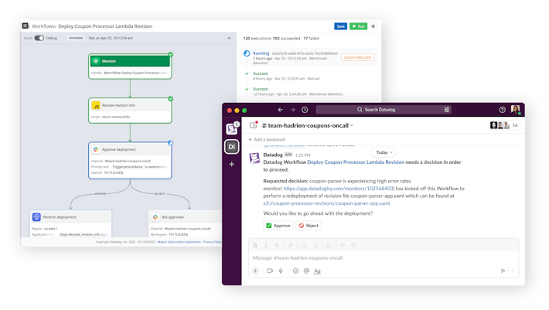Open the Today date dropdown
Image resolution: width=549 pixels, height=310 pixels.
point(384,152)
